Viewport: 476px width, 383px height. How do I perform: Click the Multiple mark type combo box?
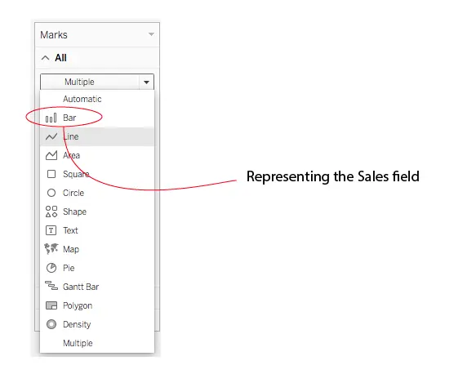(x=97, y=82)
